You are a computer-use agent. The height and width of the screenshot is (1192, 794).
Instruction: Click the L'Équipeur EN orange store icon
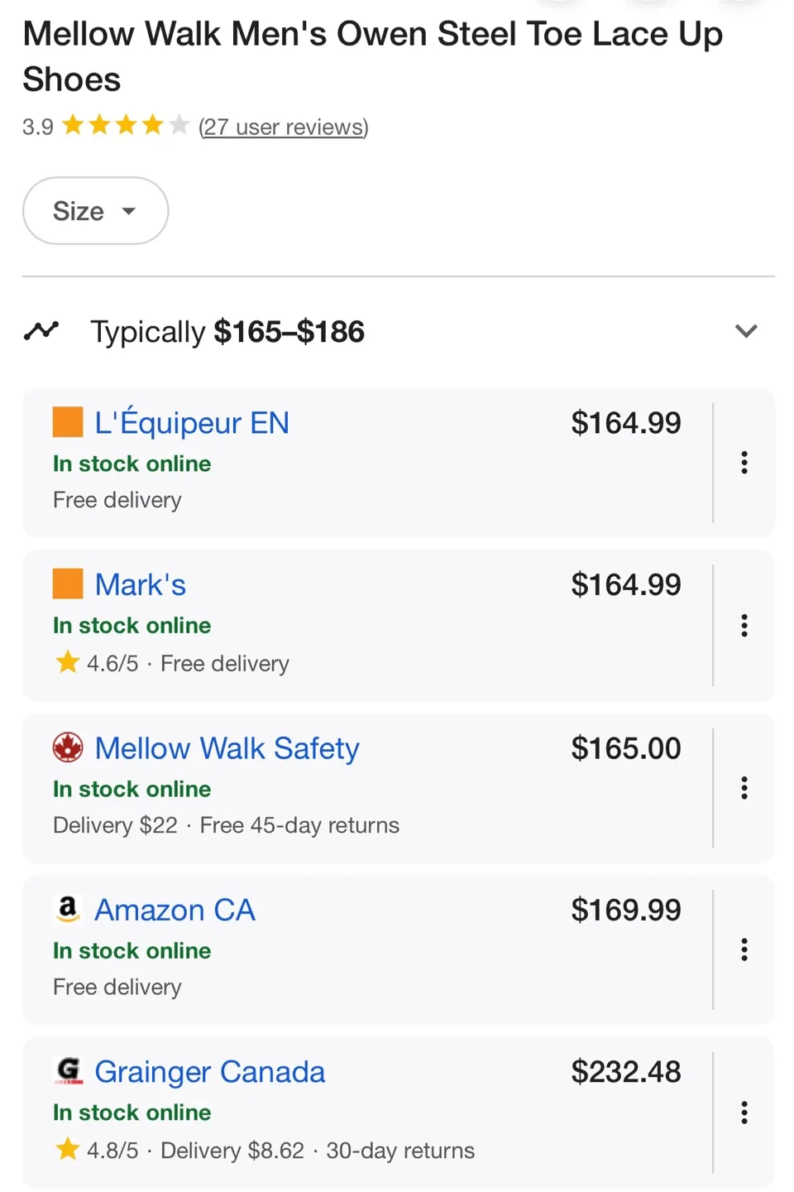pyautogui.click(x=67, y=422)
